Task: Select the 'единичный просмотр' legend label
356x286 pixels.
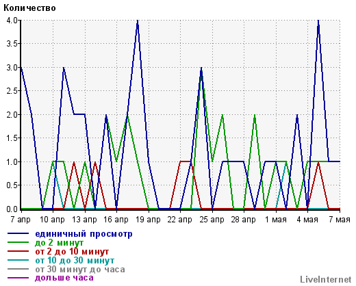Action: [x=84, y=234]
